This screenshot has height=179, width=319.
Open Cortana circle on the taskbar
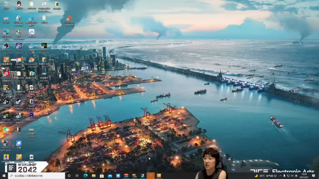click(69, 175)
